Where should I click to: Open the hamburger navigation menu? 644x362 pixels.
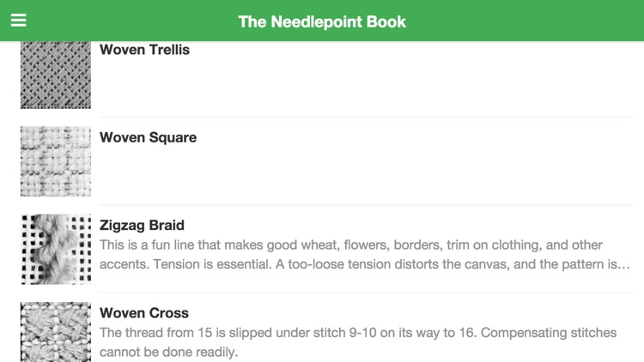[18, 21]
